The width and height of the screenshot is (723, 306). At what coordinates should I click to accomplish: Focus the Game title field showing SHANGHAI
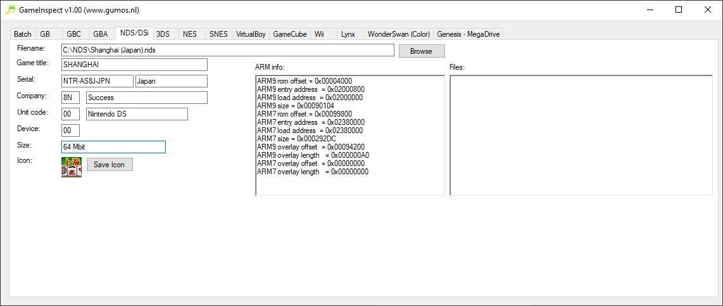point(134,65)
